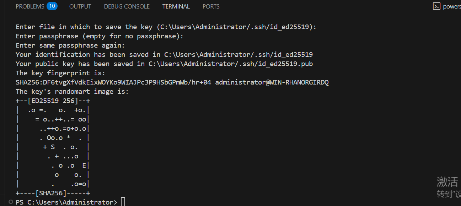This screenshot has width=461, height=206.
Task: Click the PS C:\Users\Administrator prompt text
Action: [66, 202]
